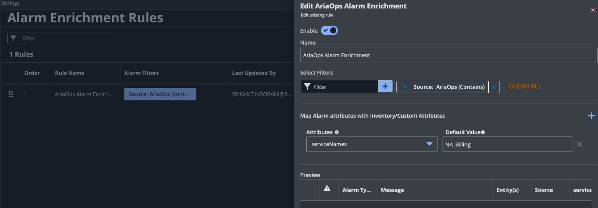Click the NA_Billing default value field

507,145
